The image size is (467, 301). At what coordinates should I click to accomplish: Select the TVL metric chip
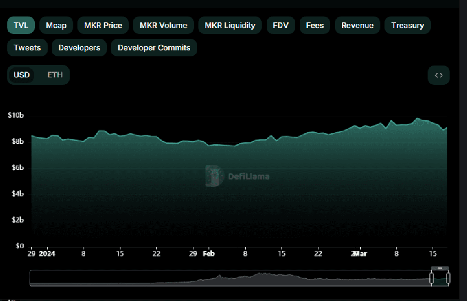[21, 25]
